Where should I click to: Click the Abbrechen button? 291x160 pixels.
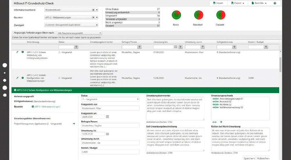click(263, 158)
